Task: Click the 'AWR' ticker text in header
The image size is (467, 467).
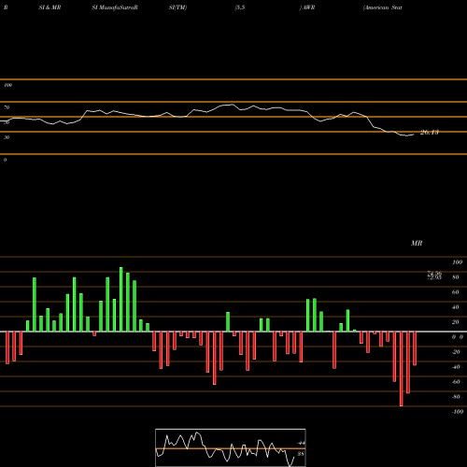Action: 308,7
